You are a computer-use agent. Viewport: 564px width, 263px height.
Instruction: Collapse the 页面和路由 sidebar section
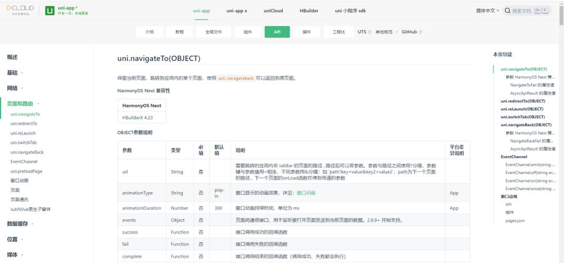(23, 104)
